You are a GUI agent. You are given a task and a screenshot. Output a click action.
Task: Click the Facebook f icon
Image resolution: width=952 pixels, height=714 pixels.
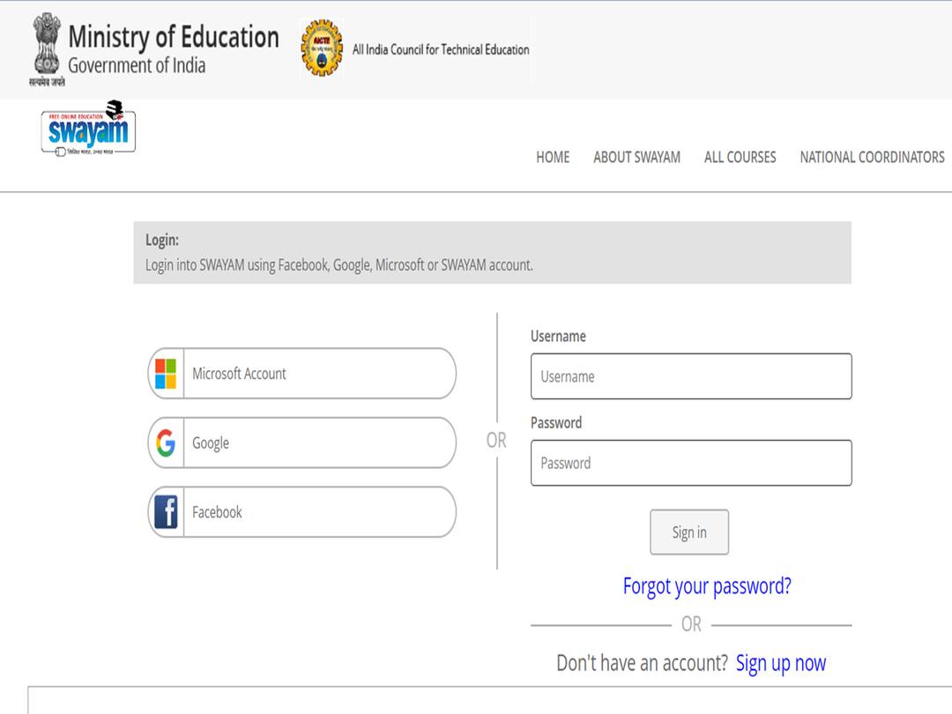(x=166, y=512)
